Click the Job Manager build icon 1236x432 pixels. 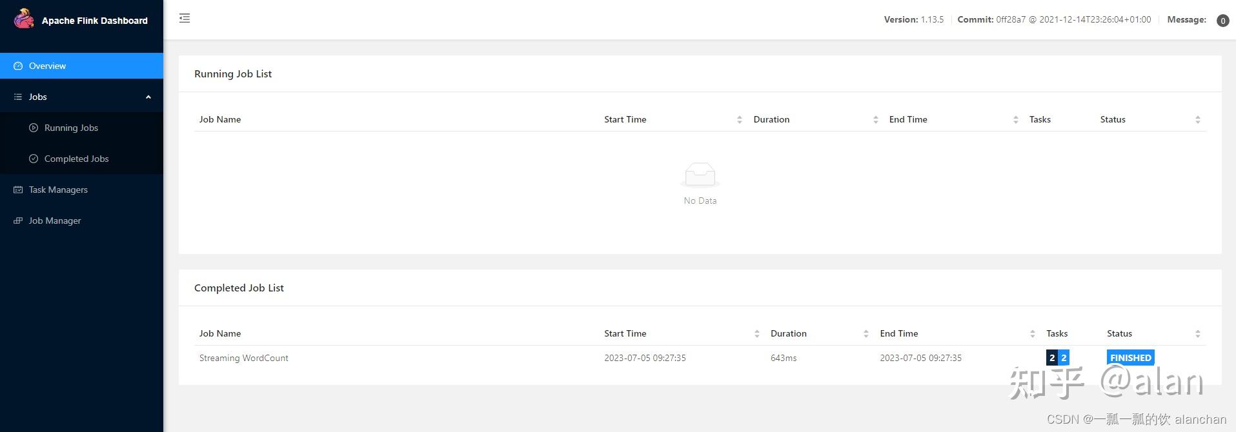18,221
